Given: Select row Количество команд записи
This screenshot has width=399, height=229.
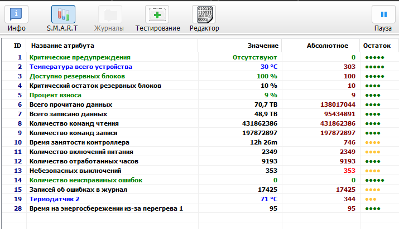Looking at the screenshot, I should pos(200,133).
